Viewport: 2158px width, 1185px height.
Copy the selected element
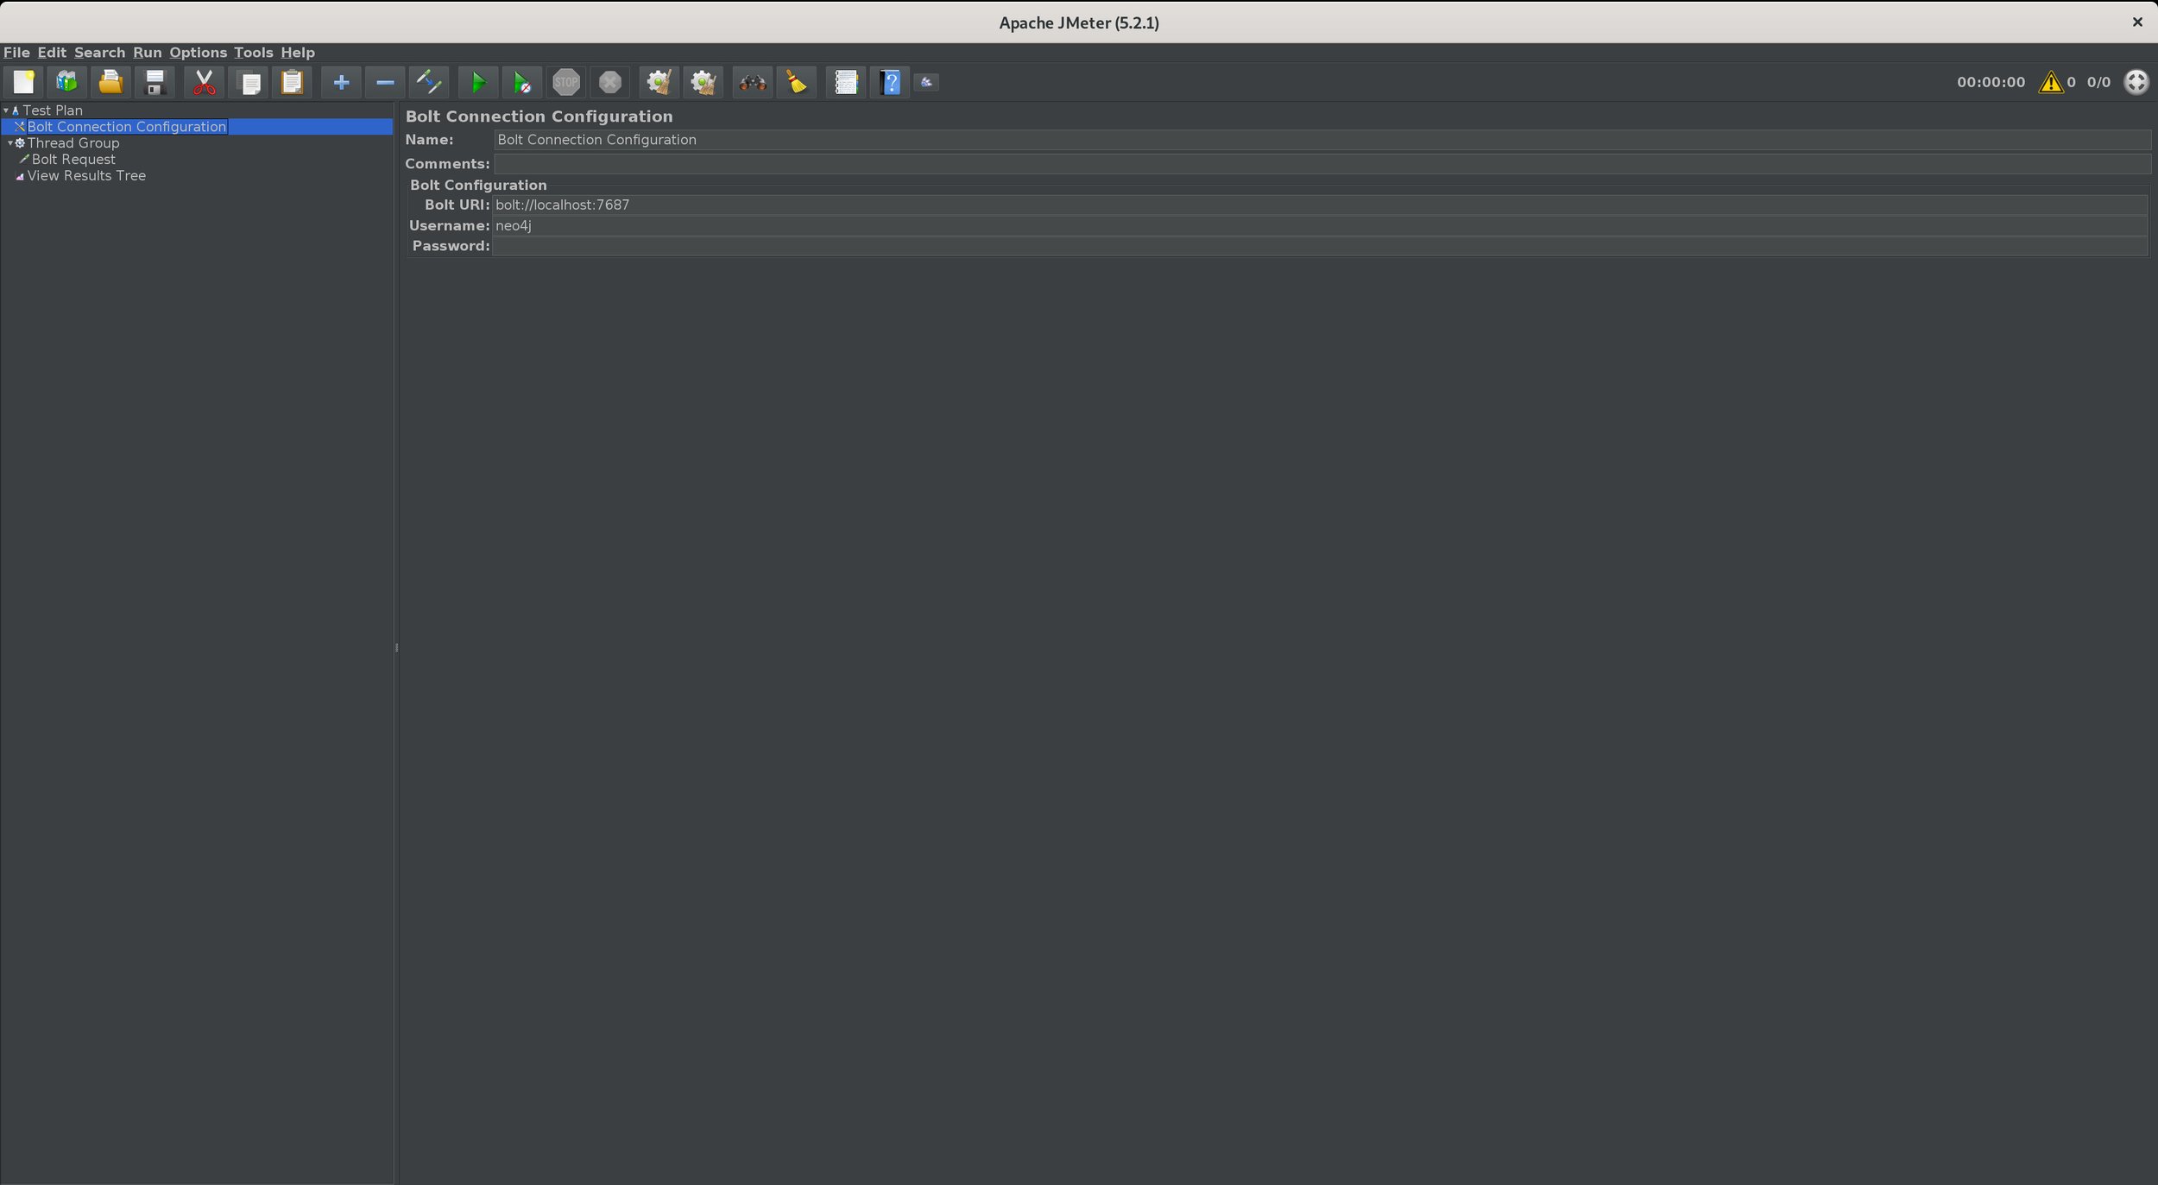tap(248, 83)
